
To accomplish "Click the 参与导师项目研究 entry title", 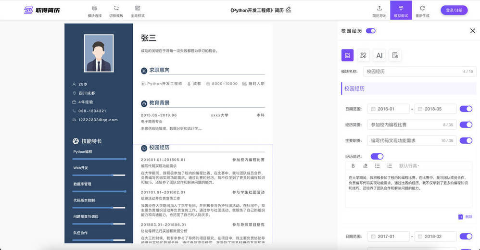I will click(248, 225).
